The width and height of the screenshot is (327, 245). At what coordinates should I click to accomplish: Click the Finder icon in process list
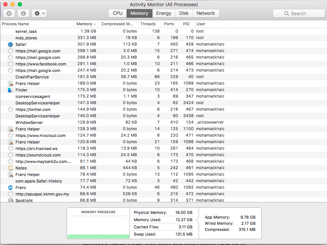tap(10, 90)
